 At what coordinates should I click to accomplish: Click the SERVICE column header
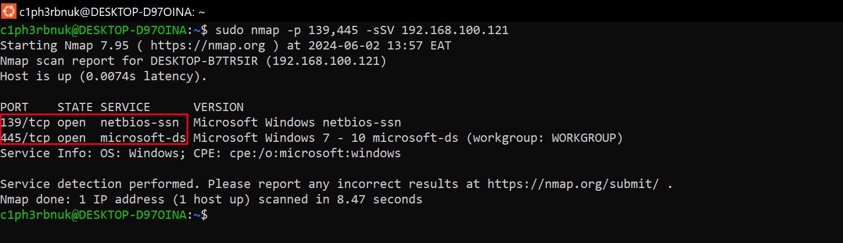coord(125,107)
